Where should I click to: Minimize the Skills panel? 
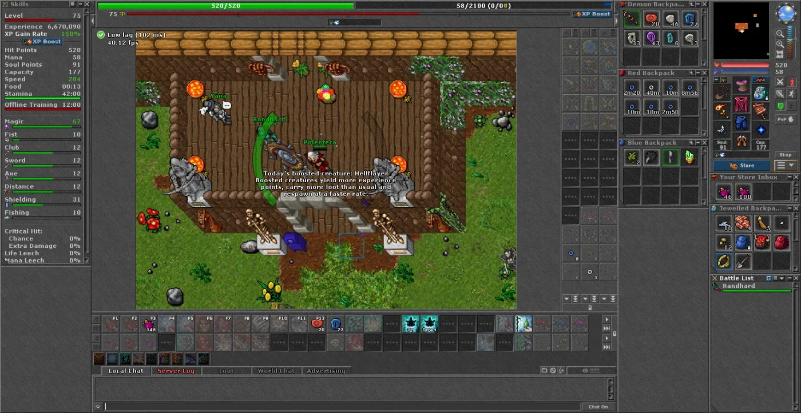pos(80,4)
